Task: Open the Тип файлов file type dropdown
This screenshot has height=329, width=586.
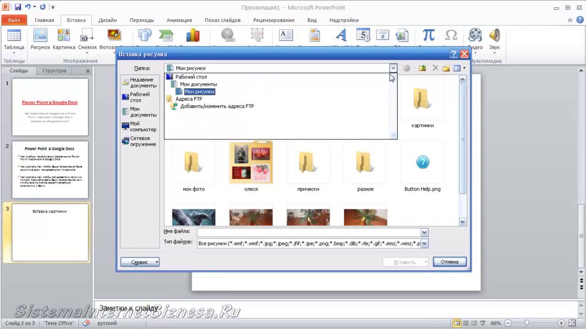Action: click(x=424, y=244)
